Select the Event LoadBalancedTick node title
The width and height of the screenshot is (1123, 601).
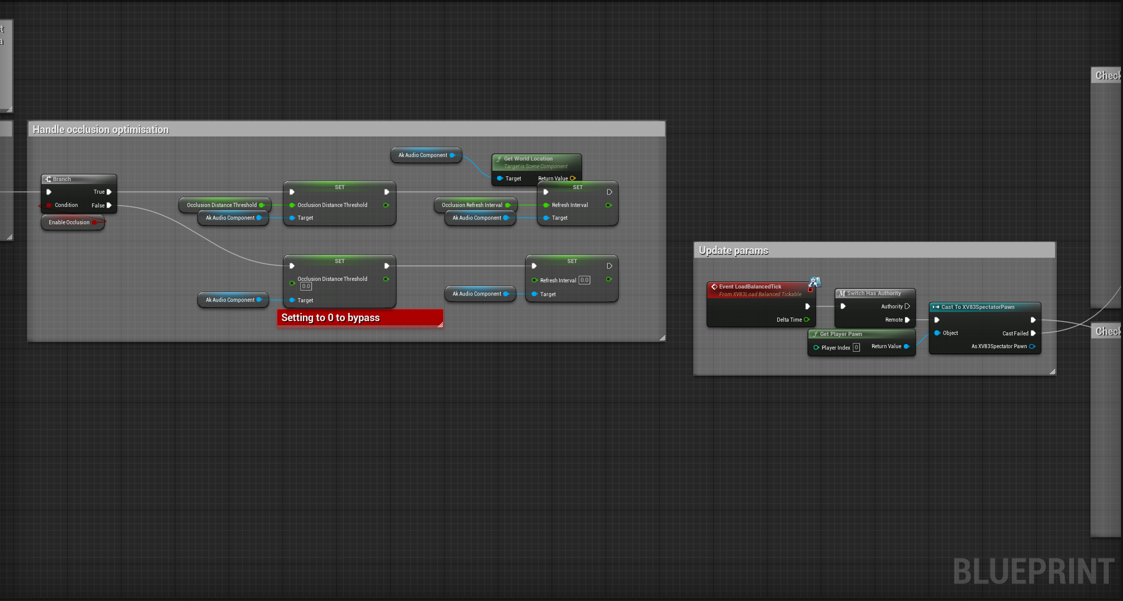[x=750, y=287]
